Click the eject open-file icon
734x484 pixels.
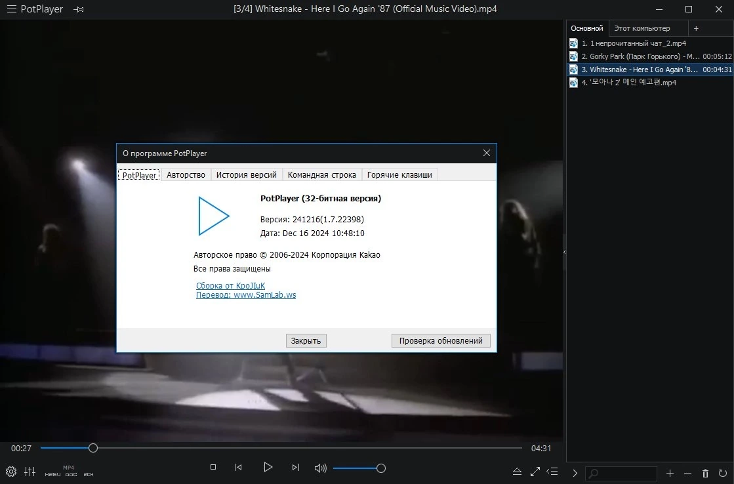(517, 472)
